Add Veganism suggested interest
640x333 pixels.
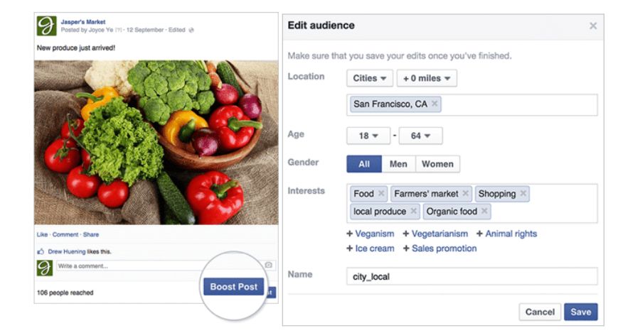click(370, 234)
